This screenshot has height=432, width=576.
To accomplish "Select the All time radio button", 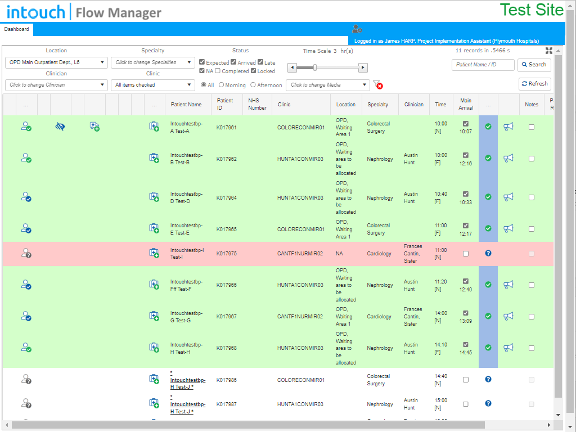I will 204,85.
